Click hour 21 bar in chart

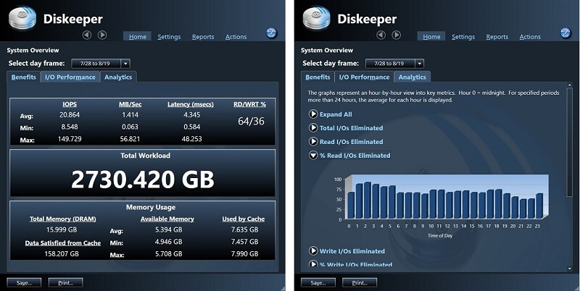pos(523,208)
